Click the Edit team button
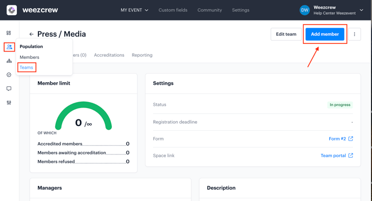The width and height of the screenshot is (372, 201). [286, 34]
